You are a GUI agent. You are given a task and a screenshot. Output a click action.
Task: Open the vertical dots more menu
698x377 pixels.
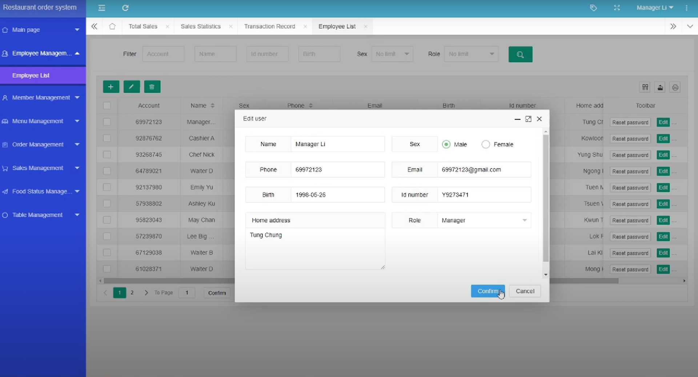686,8
